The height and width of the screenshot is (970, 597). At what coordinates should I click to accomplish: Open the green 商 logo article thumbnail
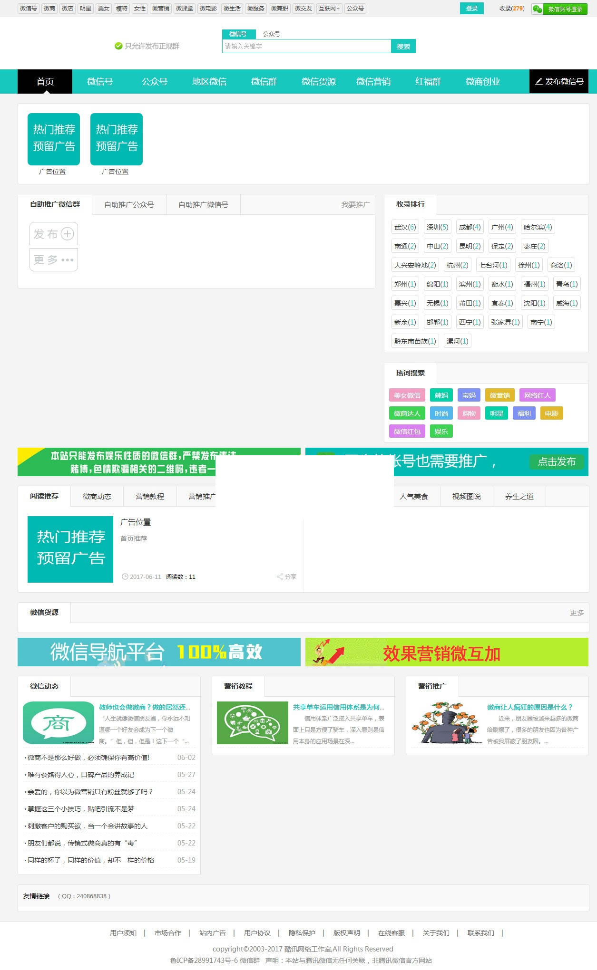click(59, 723)
